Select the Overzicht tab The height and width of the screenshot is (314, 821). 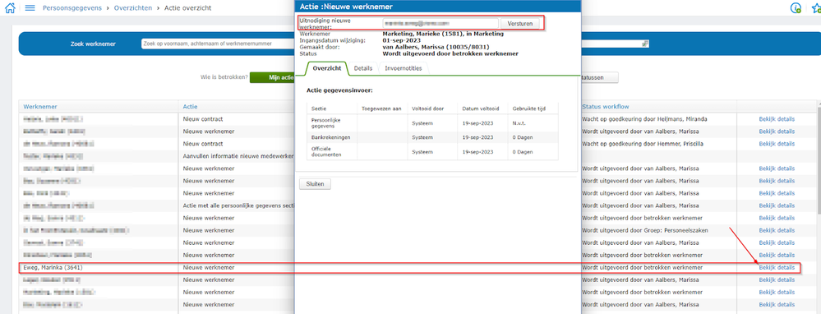click(x=327, y=68)
